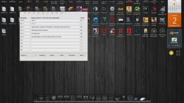This screenshot has width=184, height=103.
Task: Uncheck the Enter box for Alt + 2
Action: point(81,27)
